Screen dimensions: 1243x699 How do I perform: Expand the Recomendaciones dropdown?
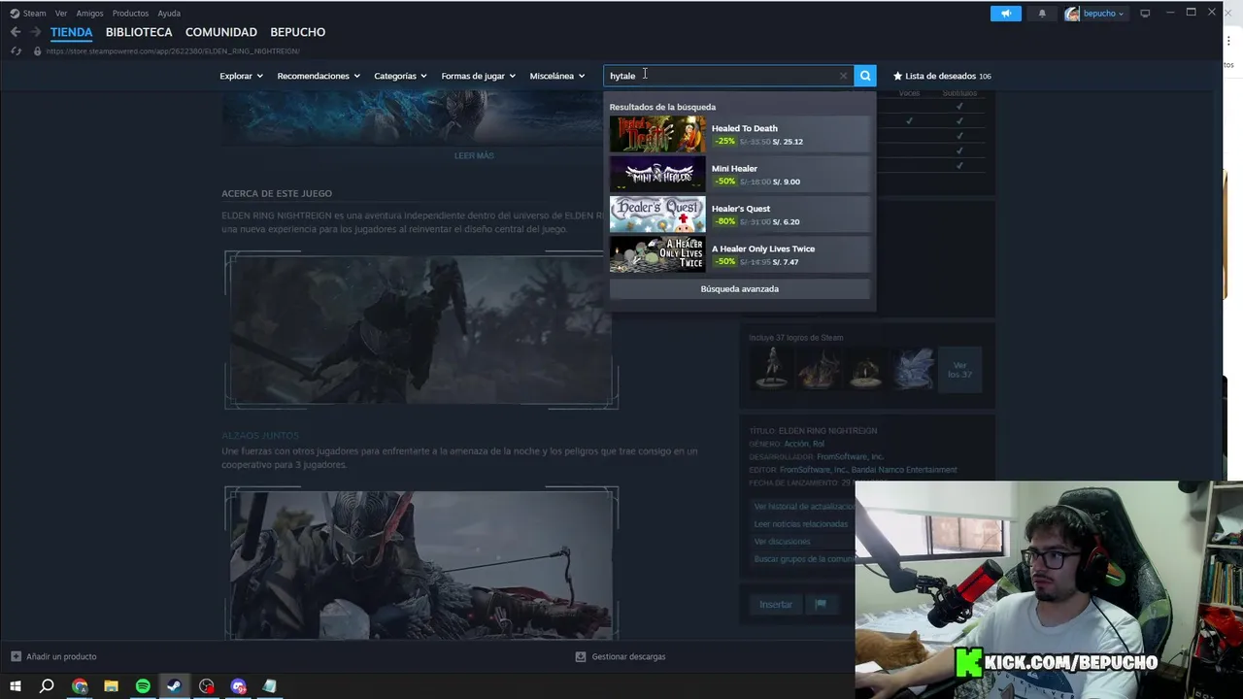point(319,76)
